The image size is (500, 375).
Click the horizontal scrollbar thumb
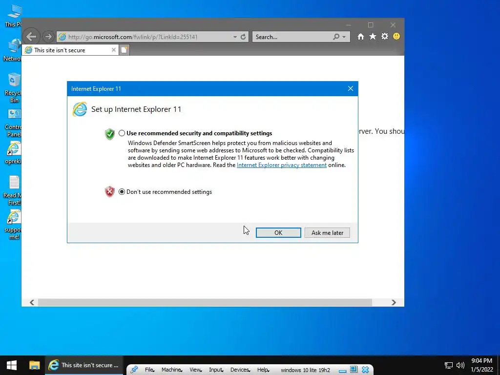[205, 302]
